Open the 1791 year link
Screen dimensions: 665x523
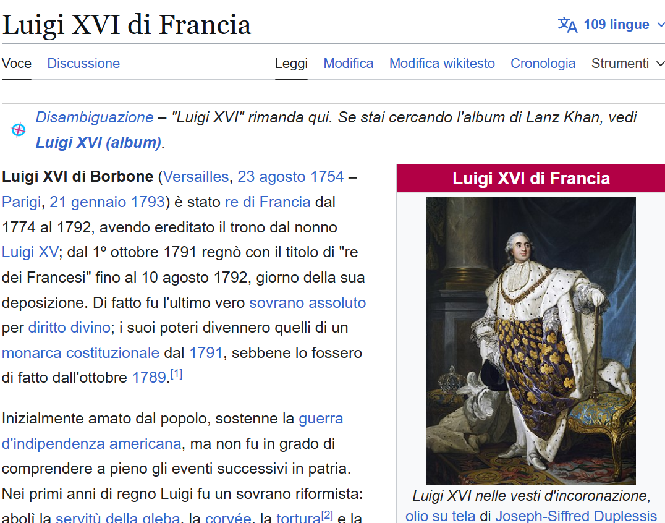pos(206,352)
